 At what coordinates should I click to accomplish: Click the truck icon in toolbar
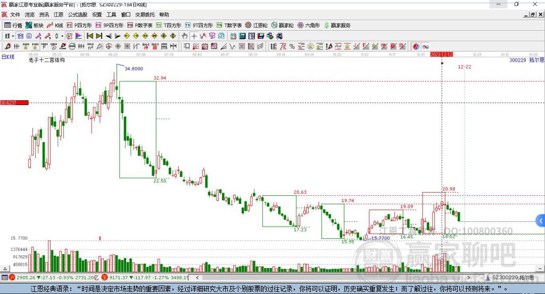[x=279, y=36]
